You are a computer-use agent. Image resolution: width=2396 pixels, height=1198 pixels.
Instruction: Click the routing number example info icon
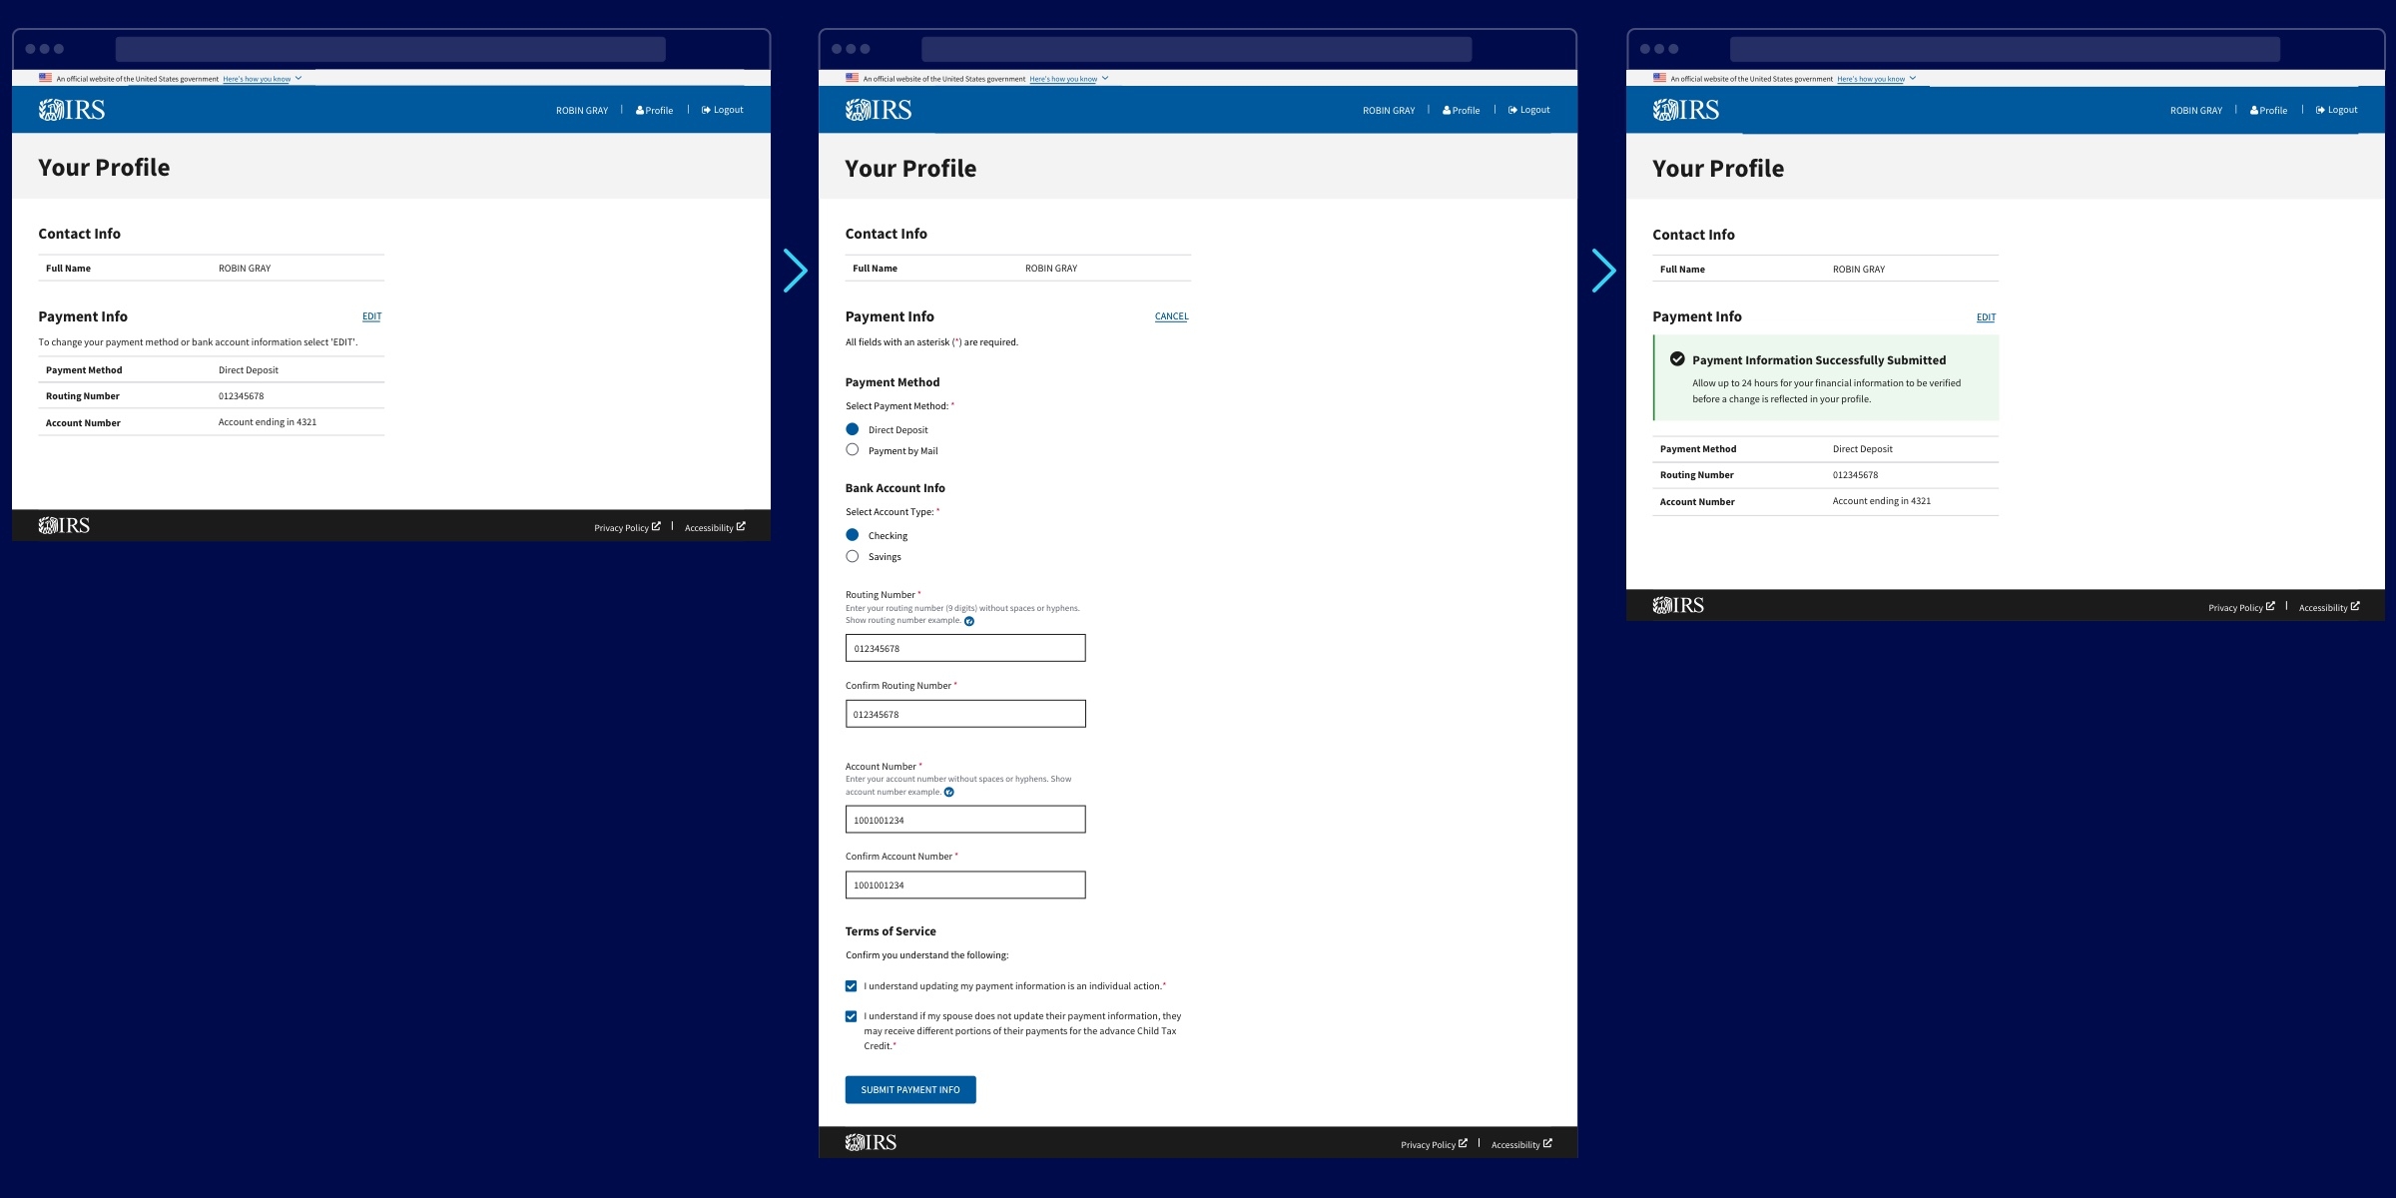(x=968, y=621)
